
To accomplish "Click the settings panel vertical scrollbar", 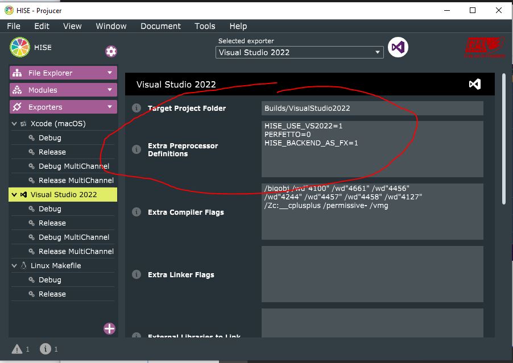I will 504,139.
